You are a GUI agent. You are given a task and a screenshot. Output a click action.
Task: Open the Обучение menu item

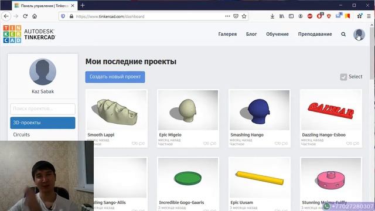(277, 34)
